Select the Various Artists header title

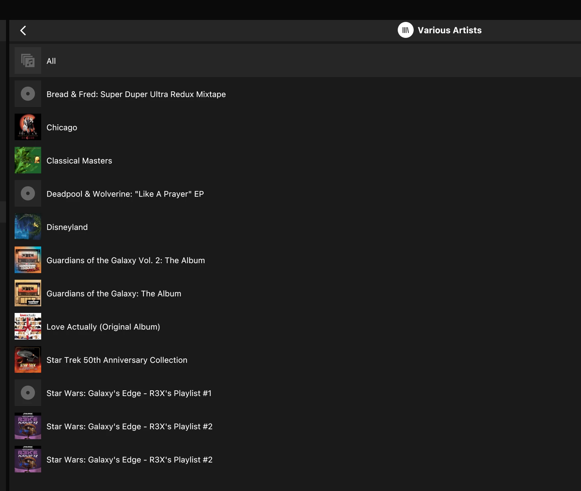coord(450,30)
